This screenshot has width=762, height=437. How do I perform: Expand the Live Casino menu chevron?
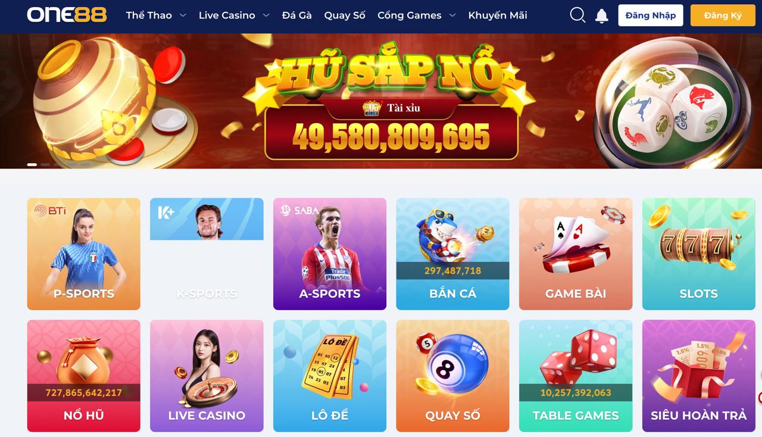click(x=266, y=15)
